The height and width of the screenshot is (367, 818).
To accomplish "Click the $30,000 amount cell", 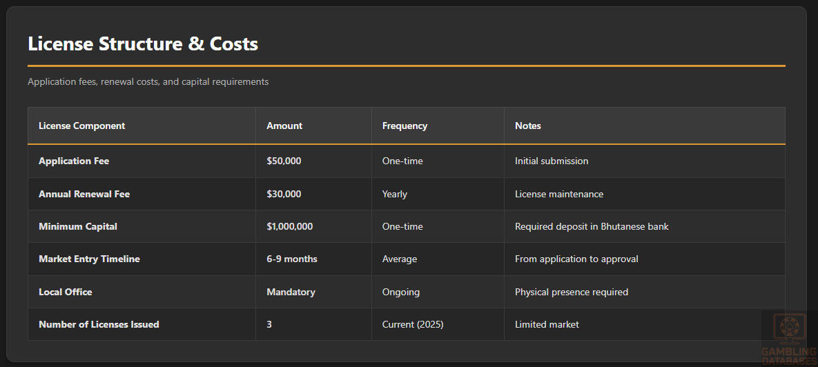I will (284, 194).
